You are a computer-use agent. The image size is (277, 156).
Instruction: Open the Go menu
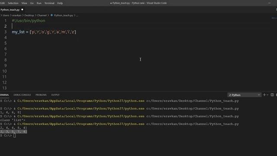coord(32,3)
